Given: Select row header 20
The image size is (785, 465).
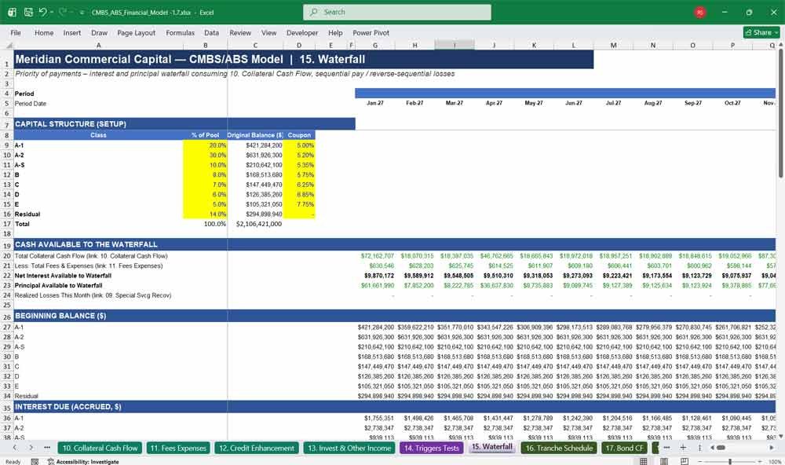Looking at the screenshot, I should [7, 256].
